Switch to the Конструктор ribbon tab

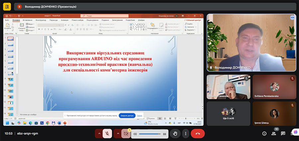(41, 20)
